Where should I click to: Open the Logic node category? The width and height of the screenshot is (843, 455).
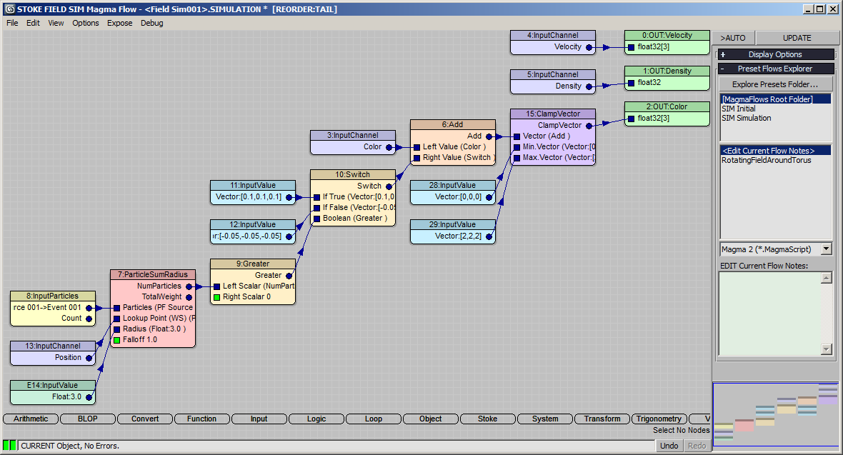click(x=316, y=419)
